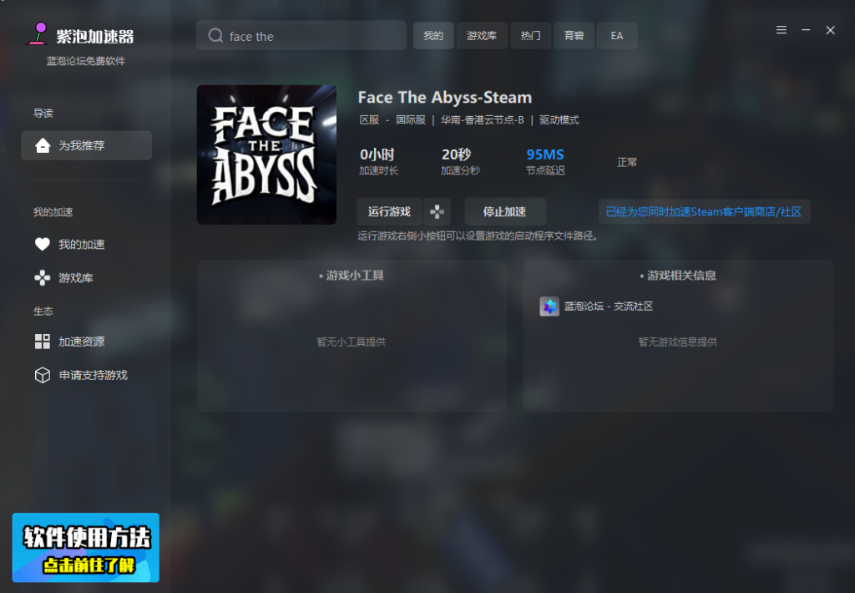Click the 驱动模式 mode text
Screen dimensions: 855x593
[x=559, y=120]
